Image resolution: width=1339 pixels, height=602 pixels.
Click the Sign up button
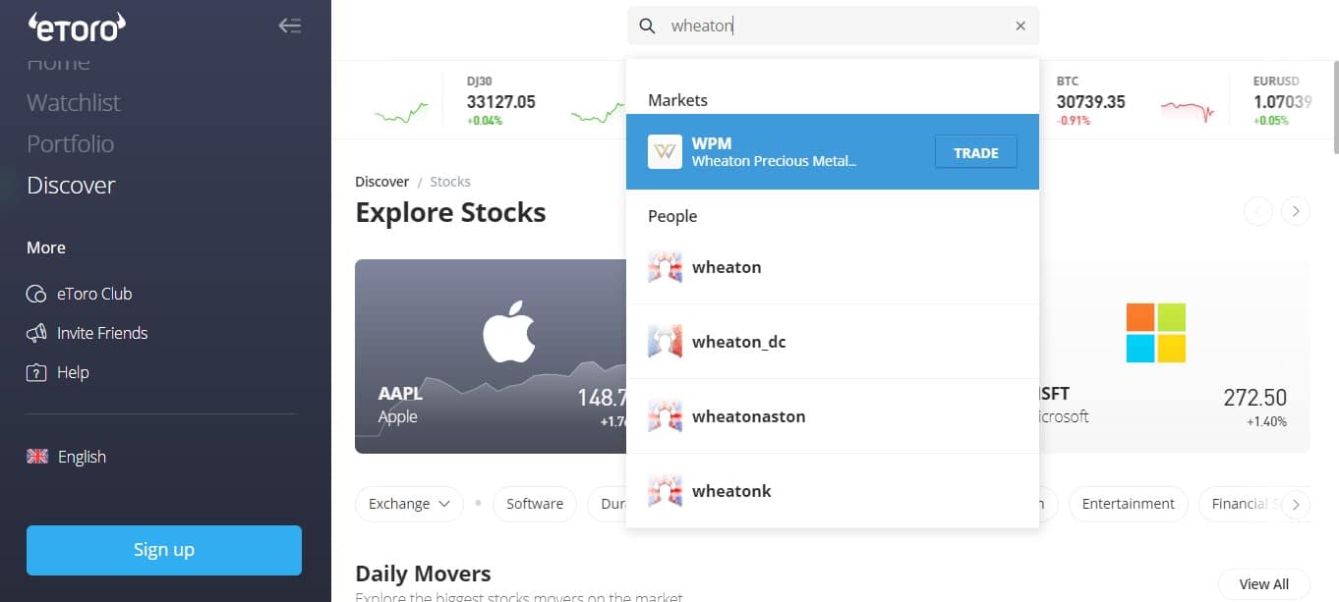(164, 550)
